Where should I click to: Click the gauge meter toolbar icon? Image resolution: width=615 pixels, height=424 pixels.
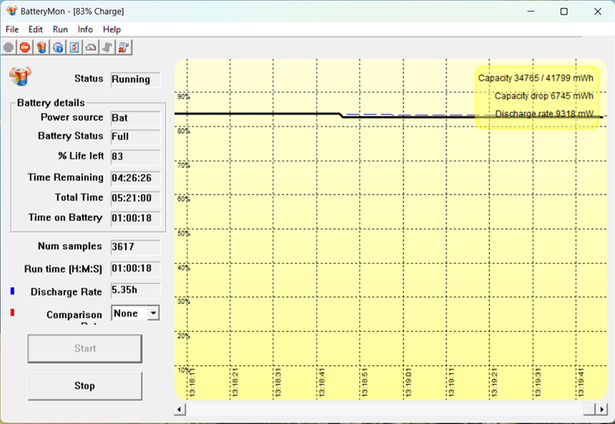(91, 48)
